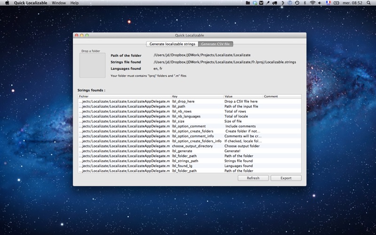Sort table by Fichier column header

pyautogui.click(x=125, y=96)
